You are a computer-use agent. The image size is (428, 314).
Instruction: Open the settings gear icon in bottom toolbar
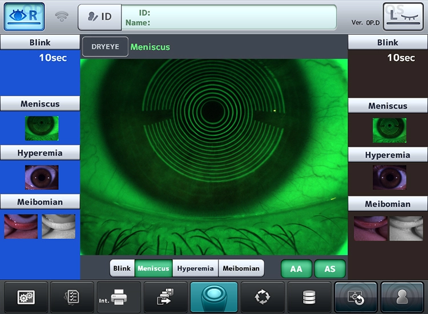tap(26, 297)
